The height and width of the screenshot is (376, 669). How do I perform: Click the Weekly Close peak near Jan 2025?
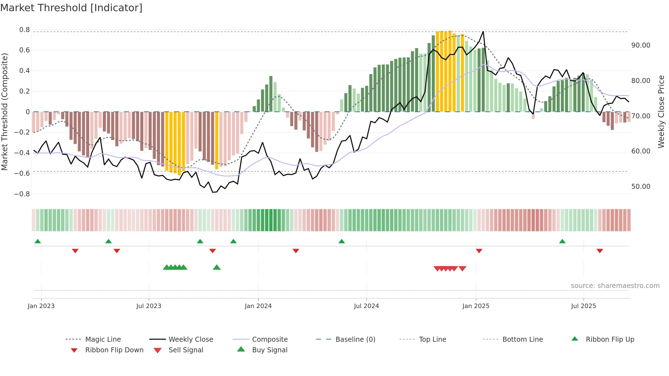coord(483,31)
